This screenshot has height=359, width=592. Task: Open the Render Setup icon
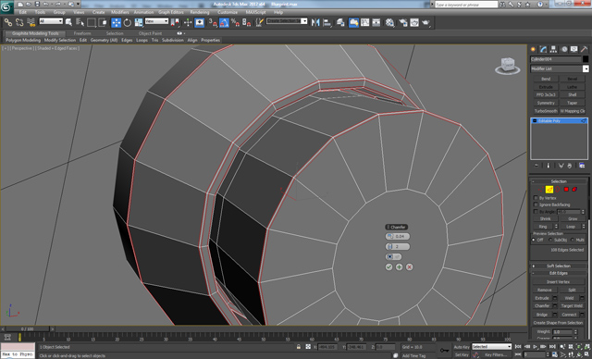[403, 22]
